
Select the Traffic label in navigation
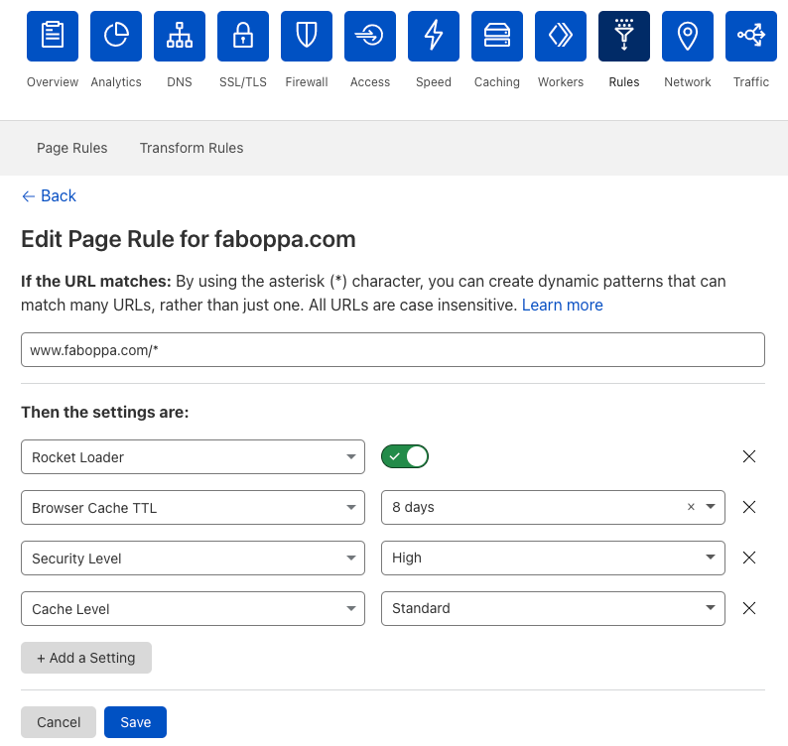click(751, 82)
